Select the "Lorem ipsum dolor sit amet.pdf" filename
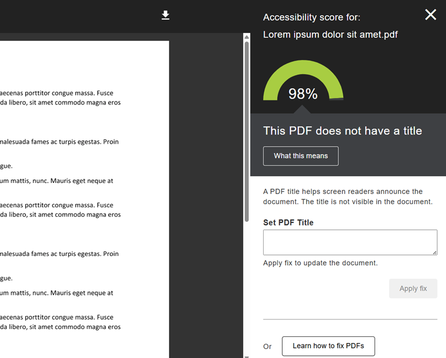446x358 pixels. [x=330, y=35]
